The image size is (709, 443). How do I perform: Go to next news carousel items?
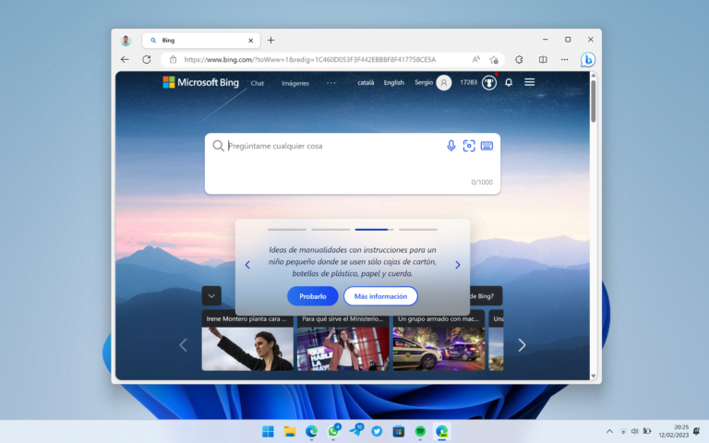[x=522, y=345]
